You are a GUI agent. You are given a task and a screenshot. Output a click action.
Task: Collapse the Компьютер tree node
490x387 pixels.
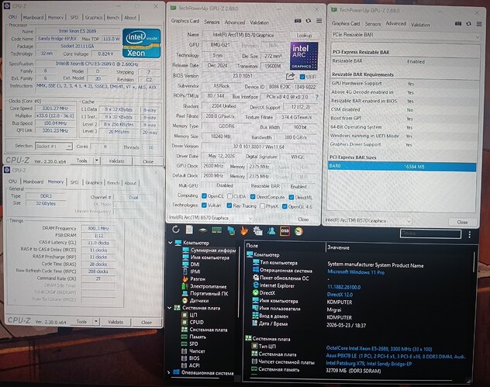click(171, 243)
